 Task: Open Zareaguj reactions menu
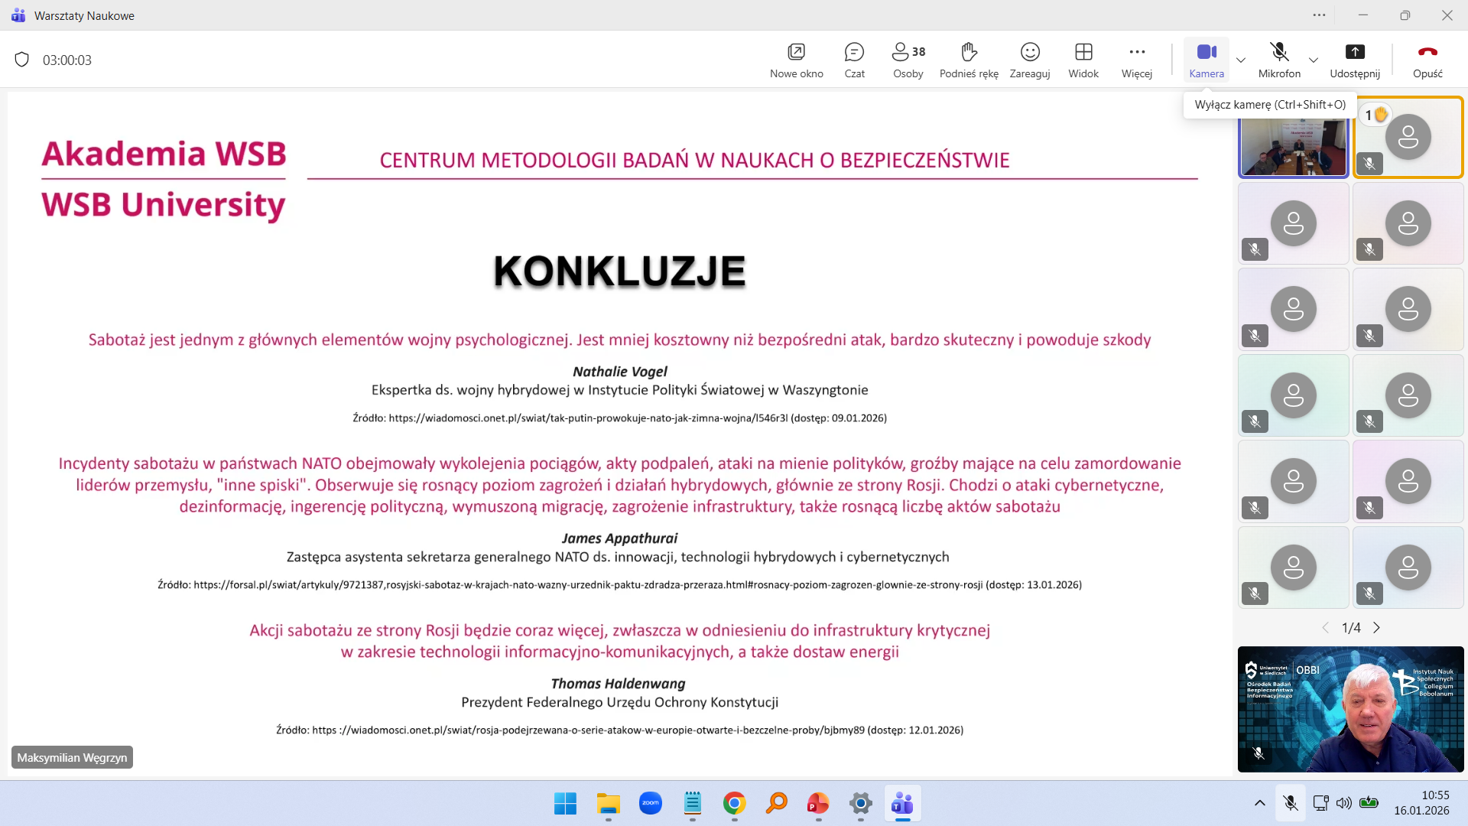click(x=1029, y=59)
